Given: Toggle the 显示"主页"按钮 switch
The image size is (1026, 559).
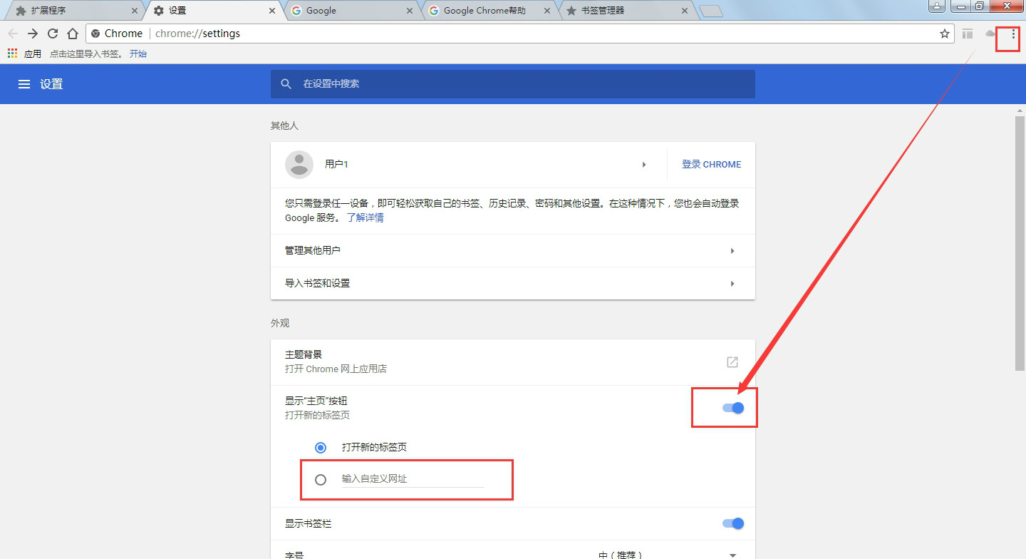Looking at the screenshot, I should click(733, 408).
